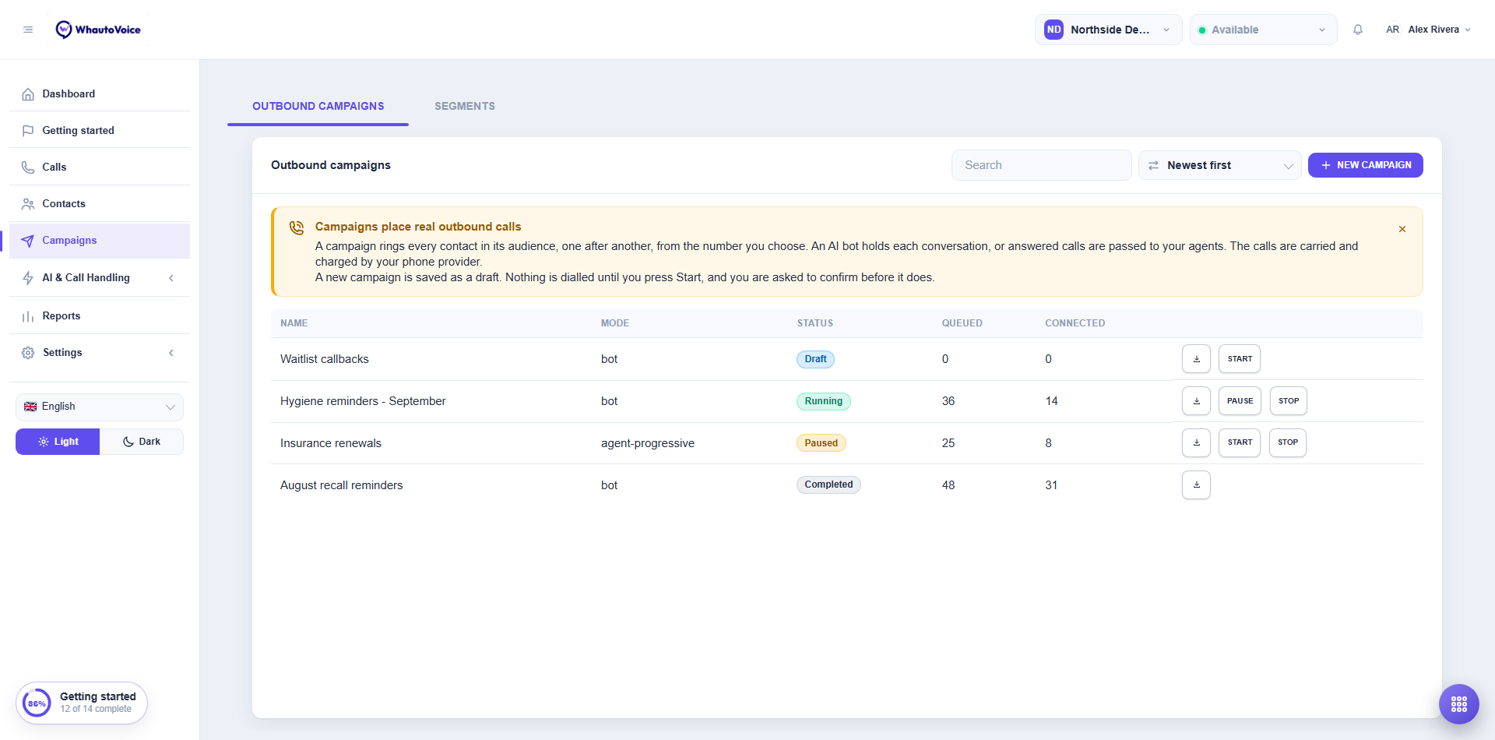The image size is (1495, 740).
Task: Pause the Hygiene reminders - September campaign
Action: coord(1240,401)
